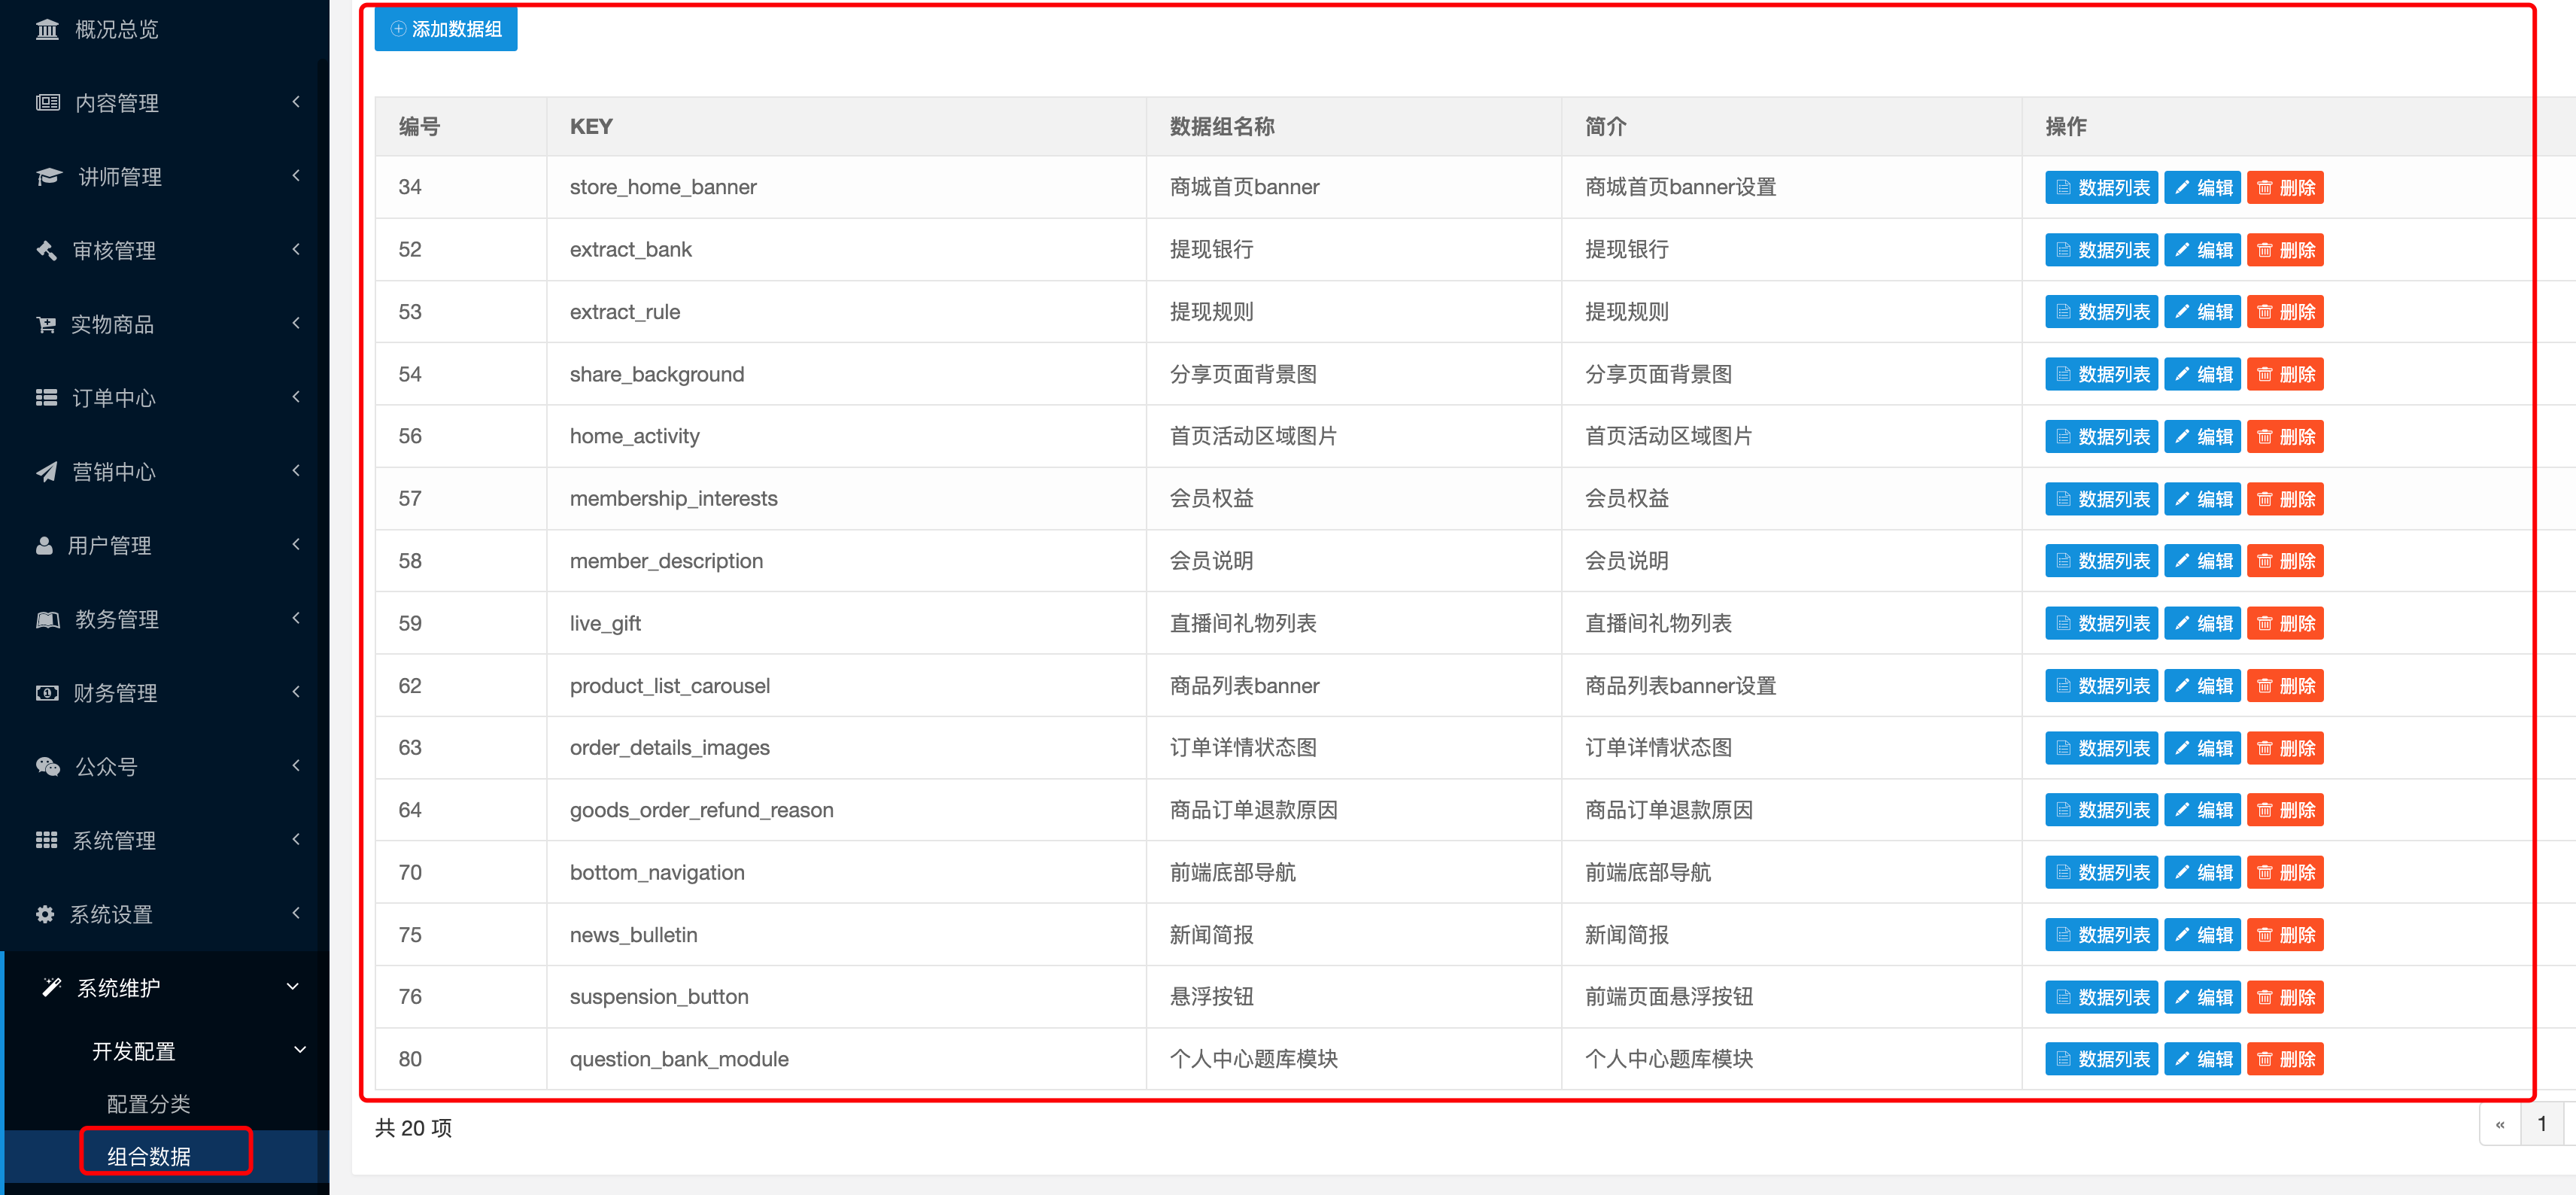The width and height of the screenshot is (2576, 1195).
Task: Click the paper plane icon for 营销中心
Action: 46,472
